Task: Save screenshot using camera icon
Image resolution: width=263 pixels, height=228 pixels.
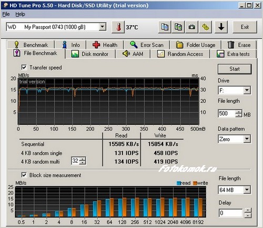Action: click(192, 27)
